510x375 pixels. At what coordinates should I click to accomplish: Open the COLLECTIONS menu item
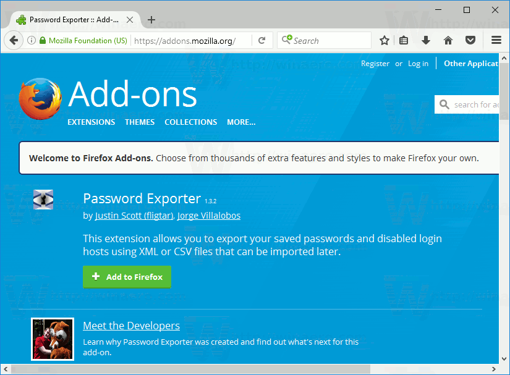(x=191, y=122)
